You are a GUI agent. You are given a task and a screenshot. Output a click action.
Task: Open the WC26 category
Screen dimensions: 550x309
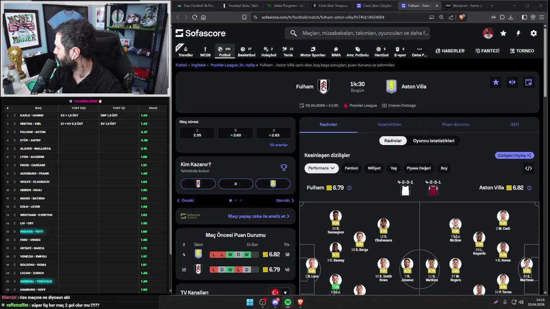tap(205, 51)
